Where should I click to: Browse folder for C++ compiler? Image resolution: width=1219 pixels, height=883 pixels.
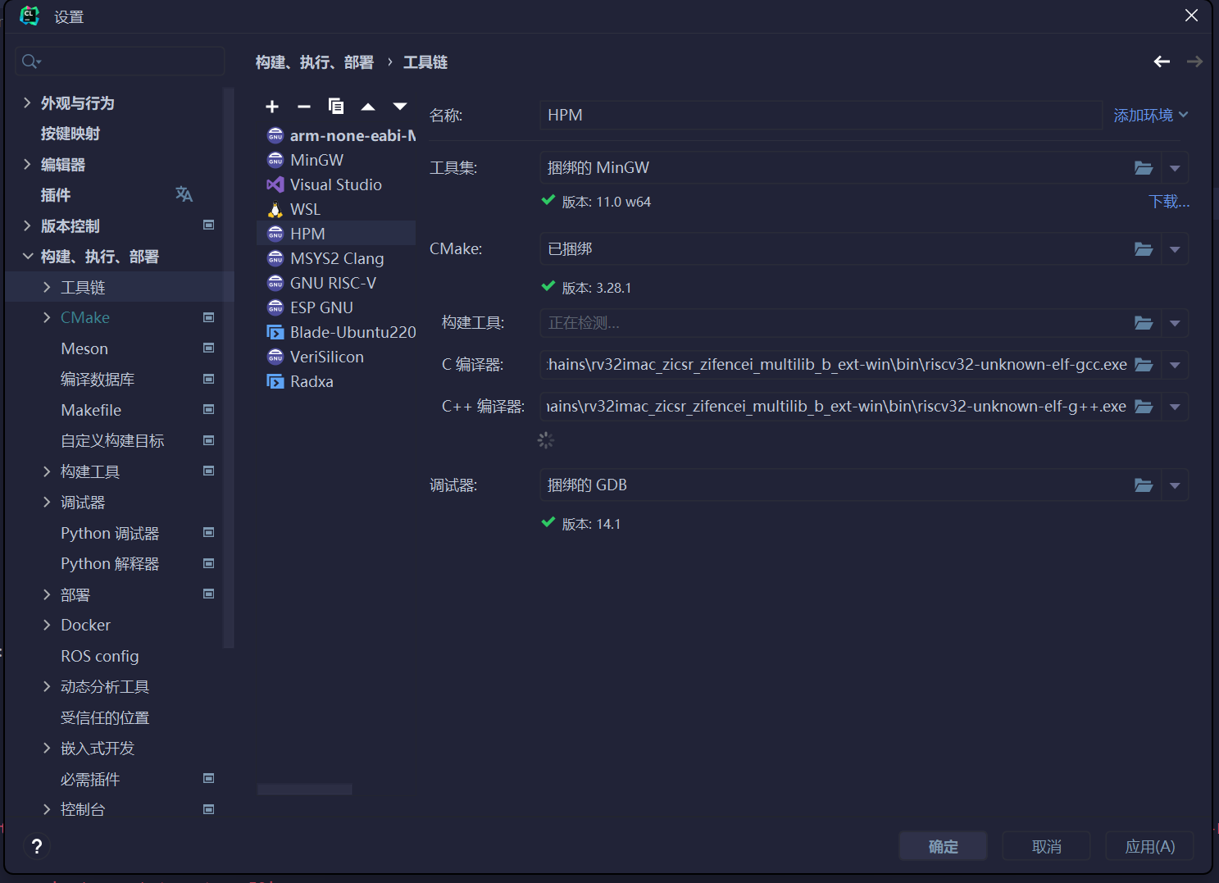[x=1144, y=407]
